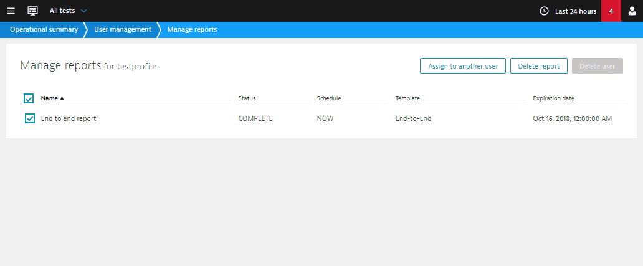Expand the All tests dropdown chevron
This screenshot has width=643, height=266.
(83, 11)
